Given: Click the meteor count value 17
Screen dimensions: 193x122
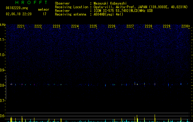Looking at the screenshot, I should (x=44, y=14).
